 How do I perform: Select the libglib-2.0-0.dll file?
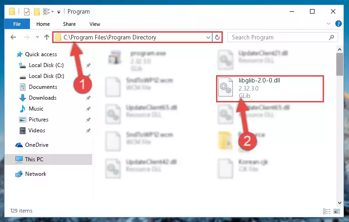click(x=270, y=89)
